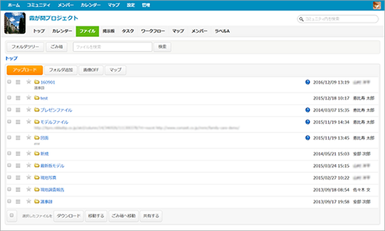Check the 新規 folder checkbox
Viewport: 385px width, 231px height.
click(9, 154)
